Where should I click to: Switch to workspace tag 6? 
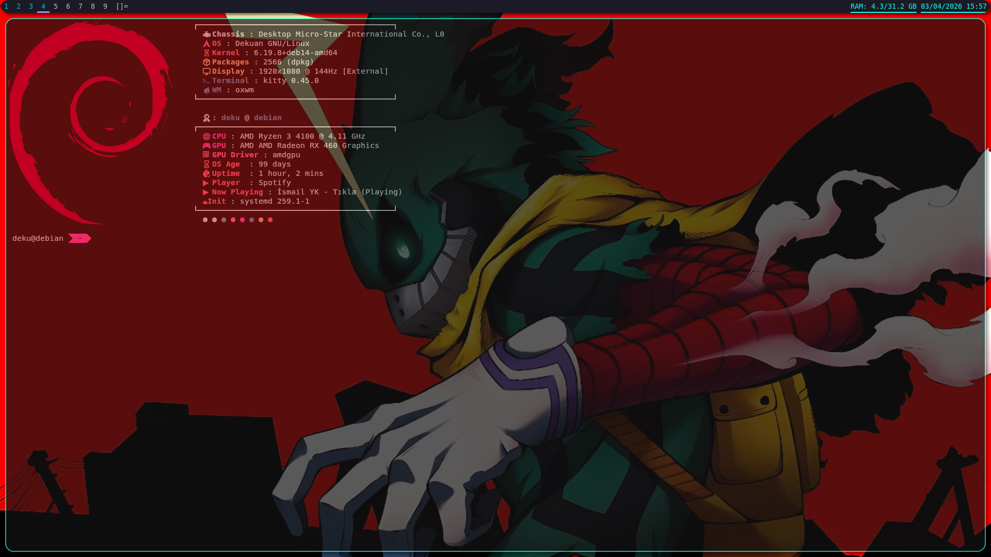[68, 6]
